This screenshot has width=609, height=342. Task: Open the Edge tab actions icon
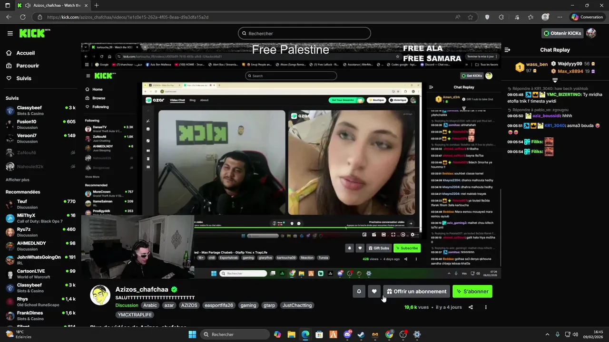[8, 5]
